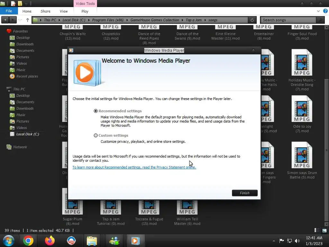Select Toccata & Fugue (15).mod file
Image resolution: width=329 pixels, height=247 pixels.
[149, 213]
